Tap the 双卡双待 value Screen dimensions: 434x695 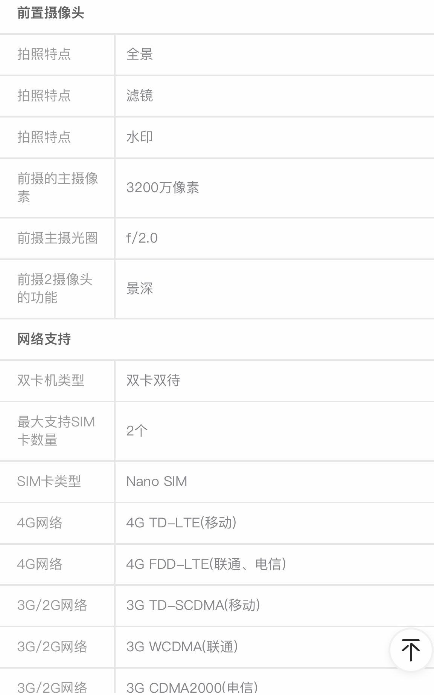coord(153,380)
